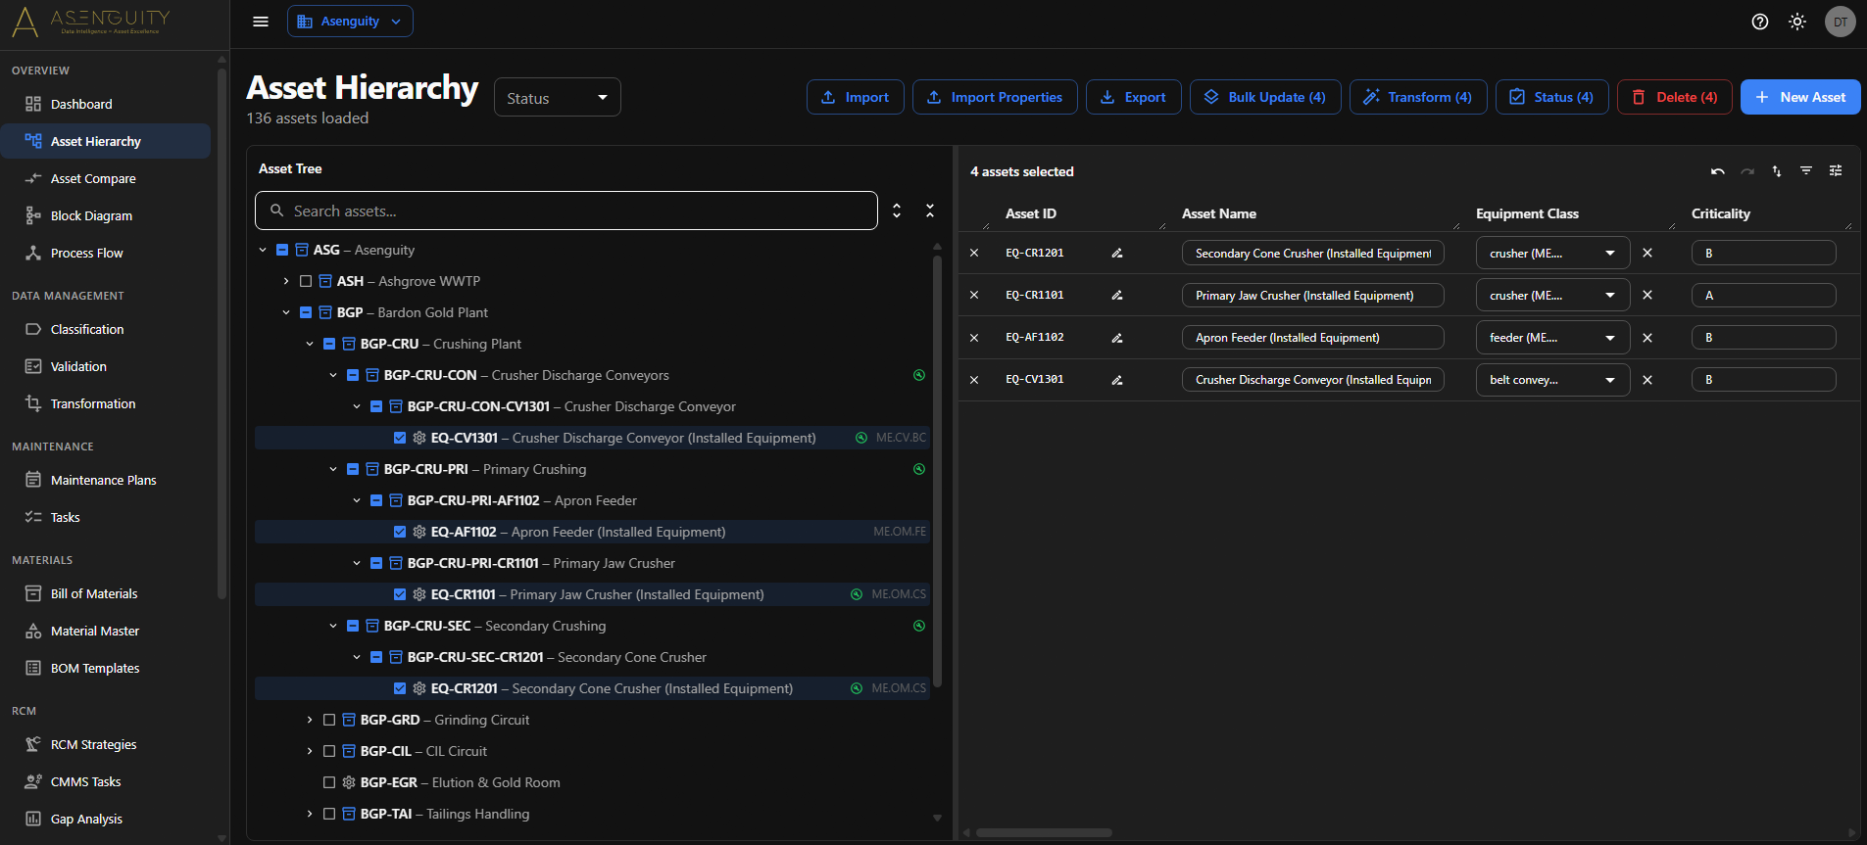Click Bulk Update (4) button
This screenshot has height=845, width=1867.
1265,97
